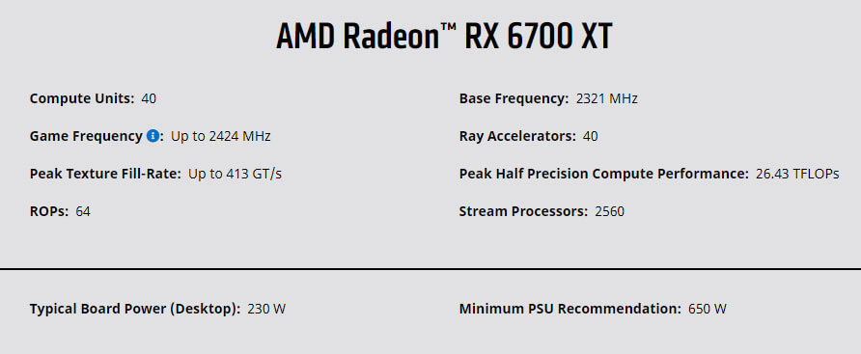Select the ROPs value 64
861x354 pixels.
pyautogui.click(x=83, y=211)
